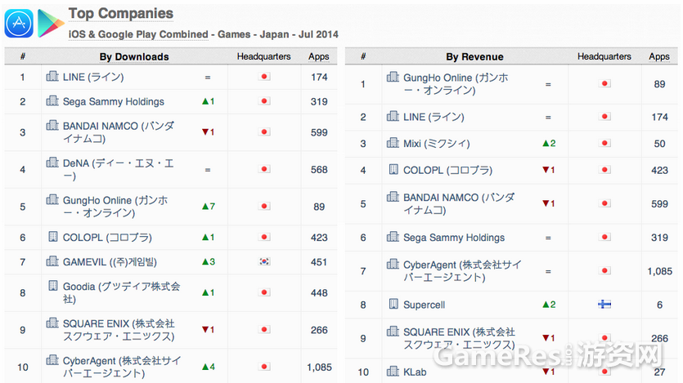Click company icon beside SQUARE ENIX in Downloads
Screen dimensions: 683x383
52,323
